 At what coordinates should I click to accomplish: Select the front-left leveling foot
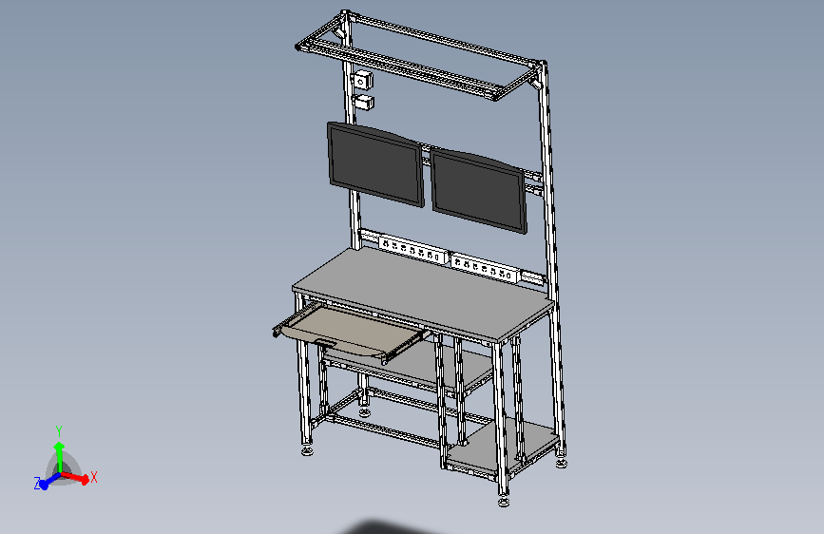click(307, 450)
